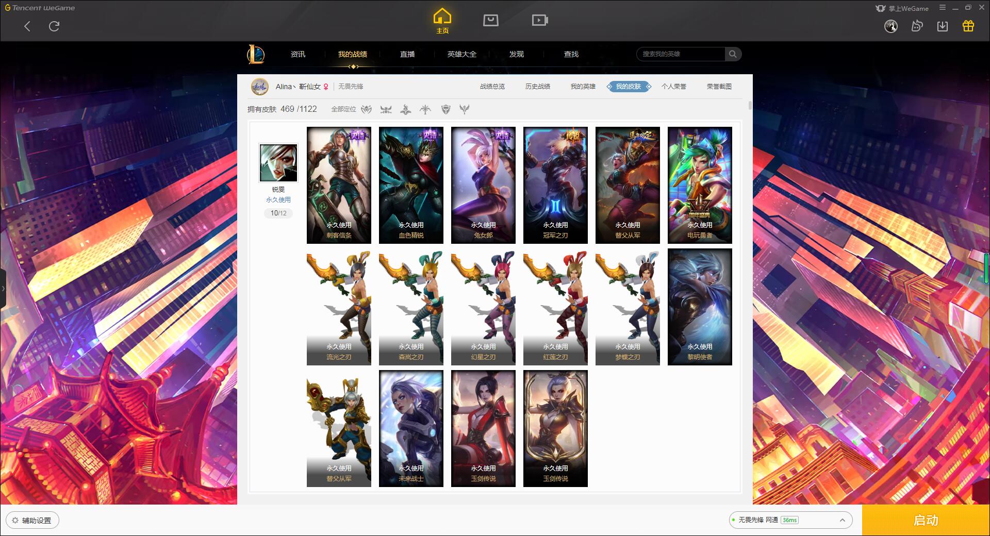Open 血色精锐 skin card
Screen dimensions: 990x536
pyautogui.click(x=411, y=185)
